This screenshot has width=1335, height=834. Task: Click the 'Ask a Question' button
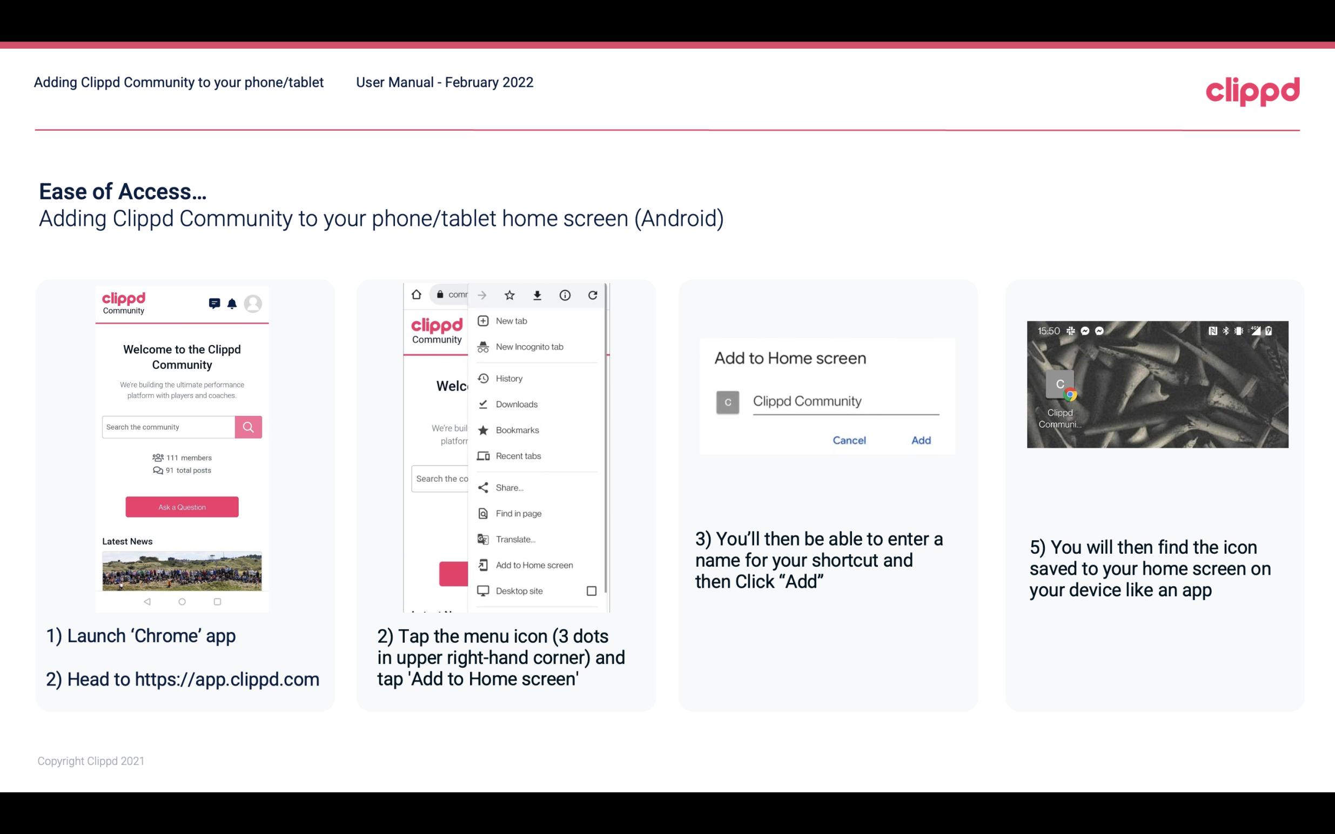tap(182, 506)
